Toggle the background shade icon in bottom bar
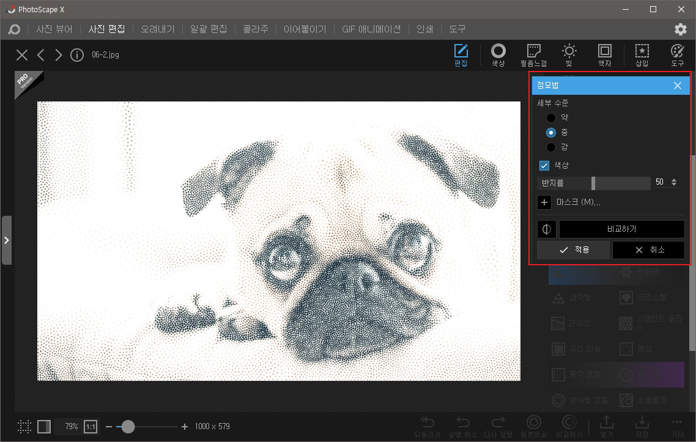Viewport: 696px width, 442px height. (x=44, y=427)
